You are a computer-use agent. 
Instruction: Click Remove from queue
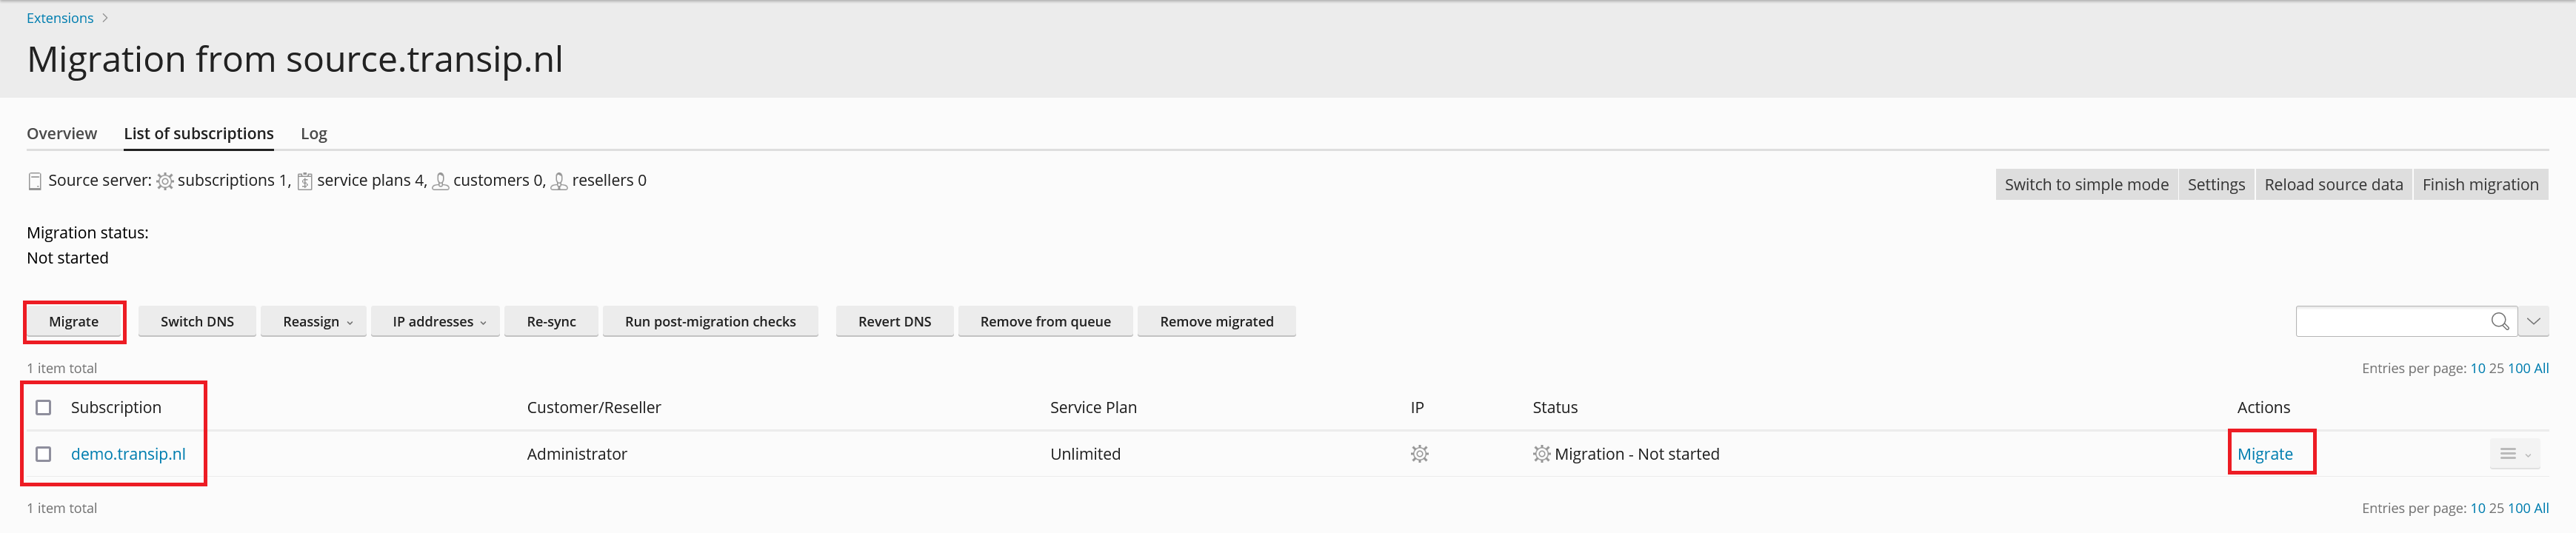[1045, 321]
